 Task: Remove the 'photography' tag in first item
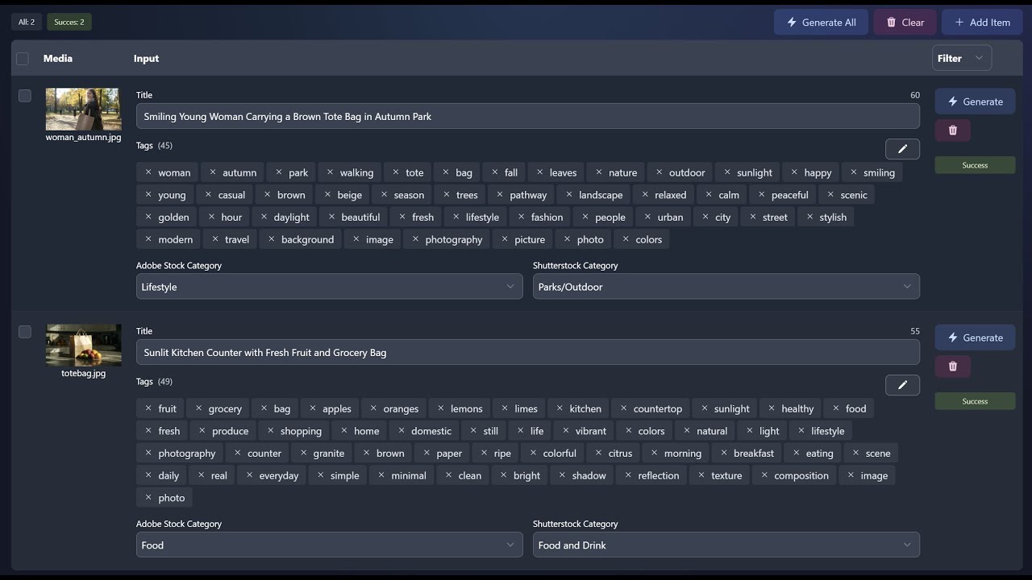pyautogui.click(x=415, y=239)
